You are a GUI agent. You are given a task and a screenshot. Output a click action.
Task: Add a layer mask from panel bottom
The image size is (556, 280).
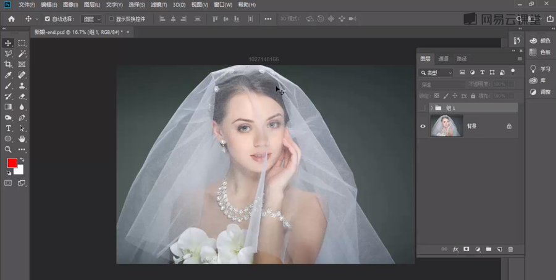pyautogui.click(x=466, y=249)
